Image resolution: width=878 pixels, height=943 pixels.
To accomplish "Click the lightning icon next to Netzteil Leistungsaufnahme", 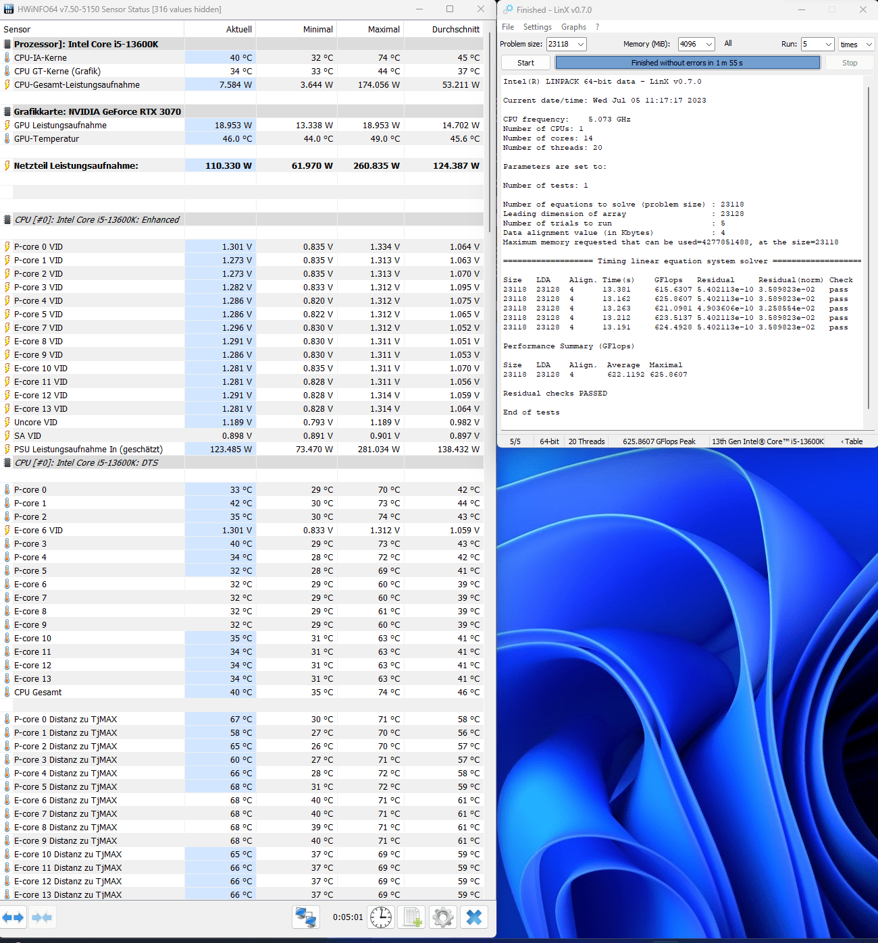I will pos(7,165).
